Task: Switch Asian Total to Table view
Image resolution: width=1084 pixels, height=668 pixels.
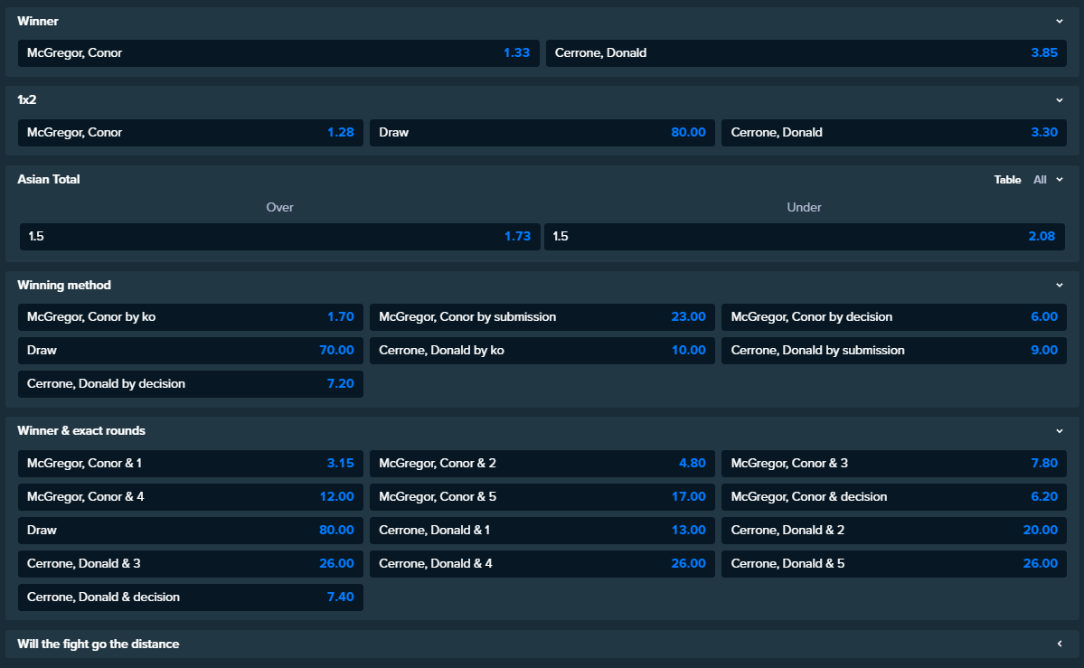Action: (1007, 180)
